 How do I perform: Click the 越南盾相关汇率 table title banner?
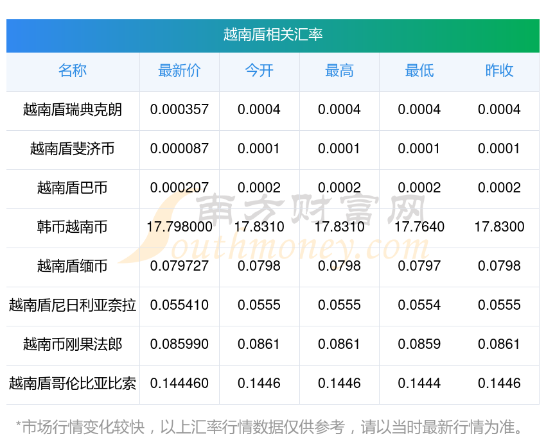(x=273, y=35)
